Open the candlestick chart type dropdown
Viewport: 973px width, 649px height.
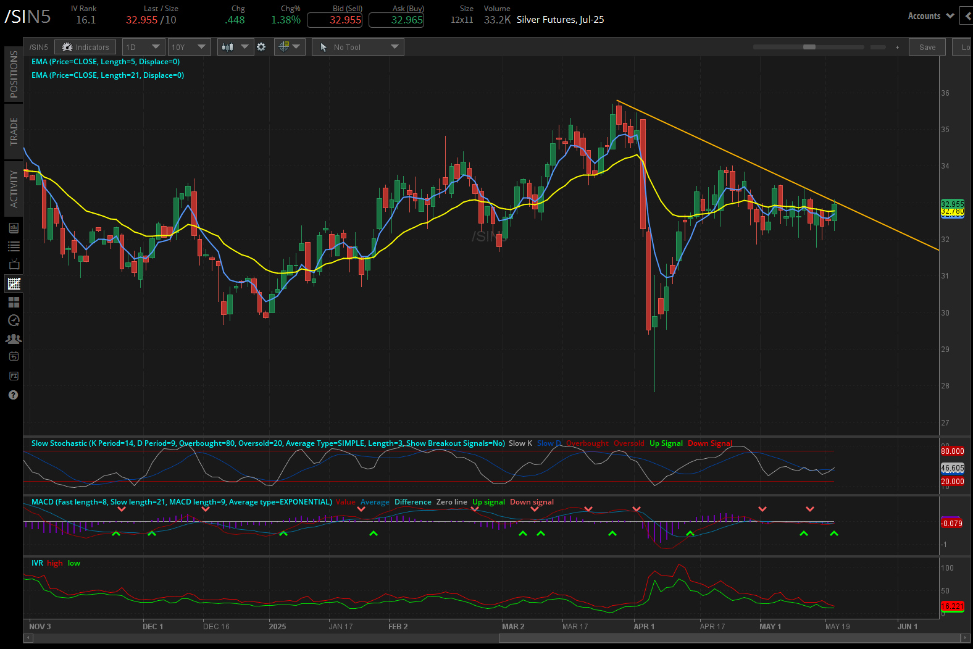pos(235,47)
